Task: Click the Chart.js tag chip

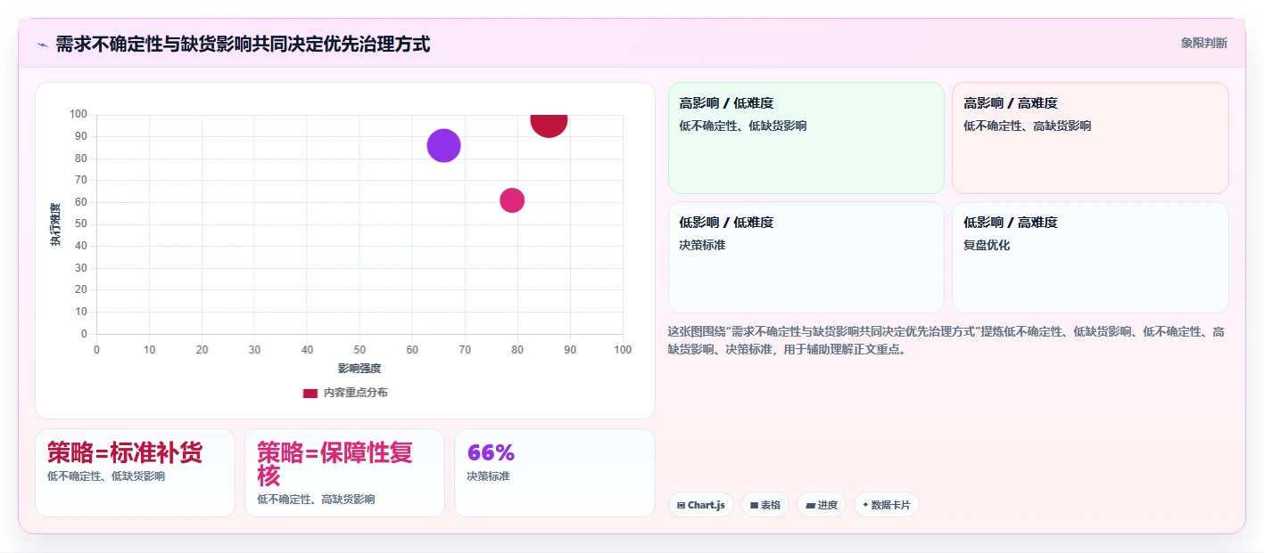Action: [700, 505]
